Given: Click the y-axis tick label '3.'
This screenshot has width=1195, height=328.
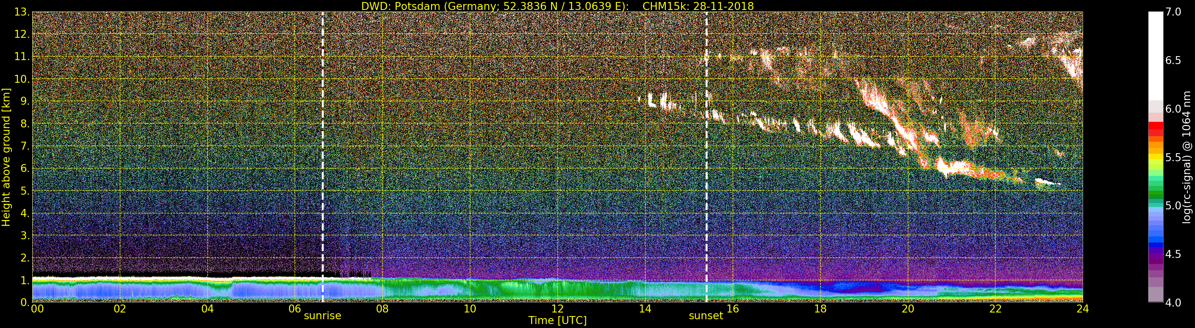Looking at the screenshot, I should pyautogui.click(x=24, y=235).
